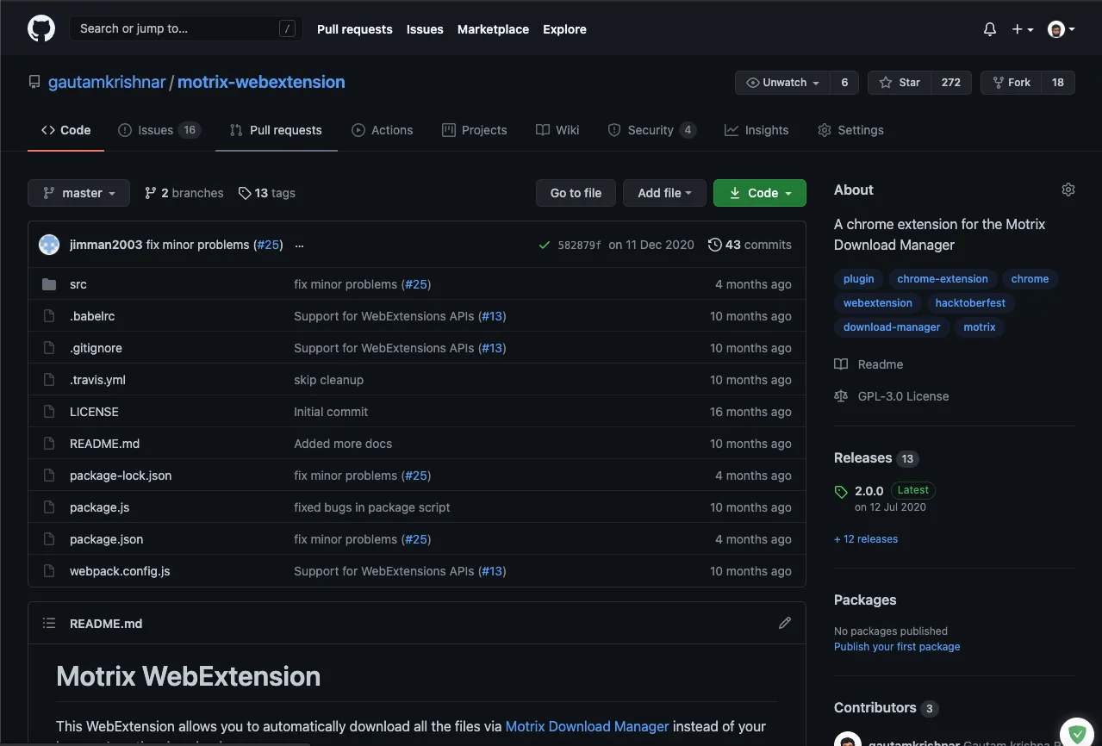Switch to the Issues tab
This screenshot has width=1102, height=746.
point(159,130)
